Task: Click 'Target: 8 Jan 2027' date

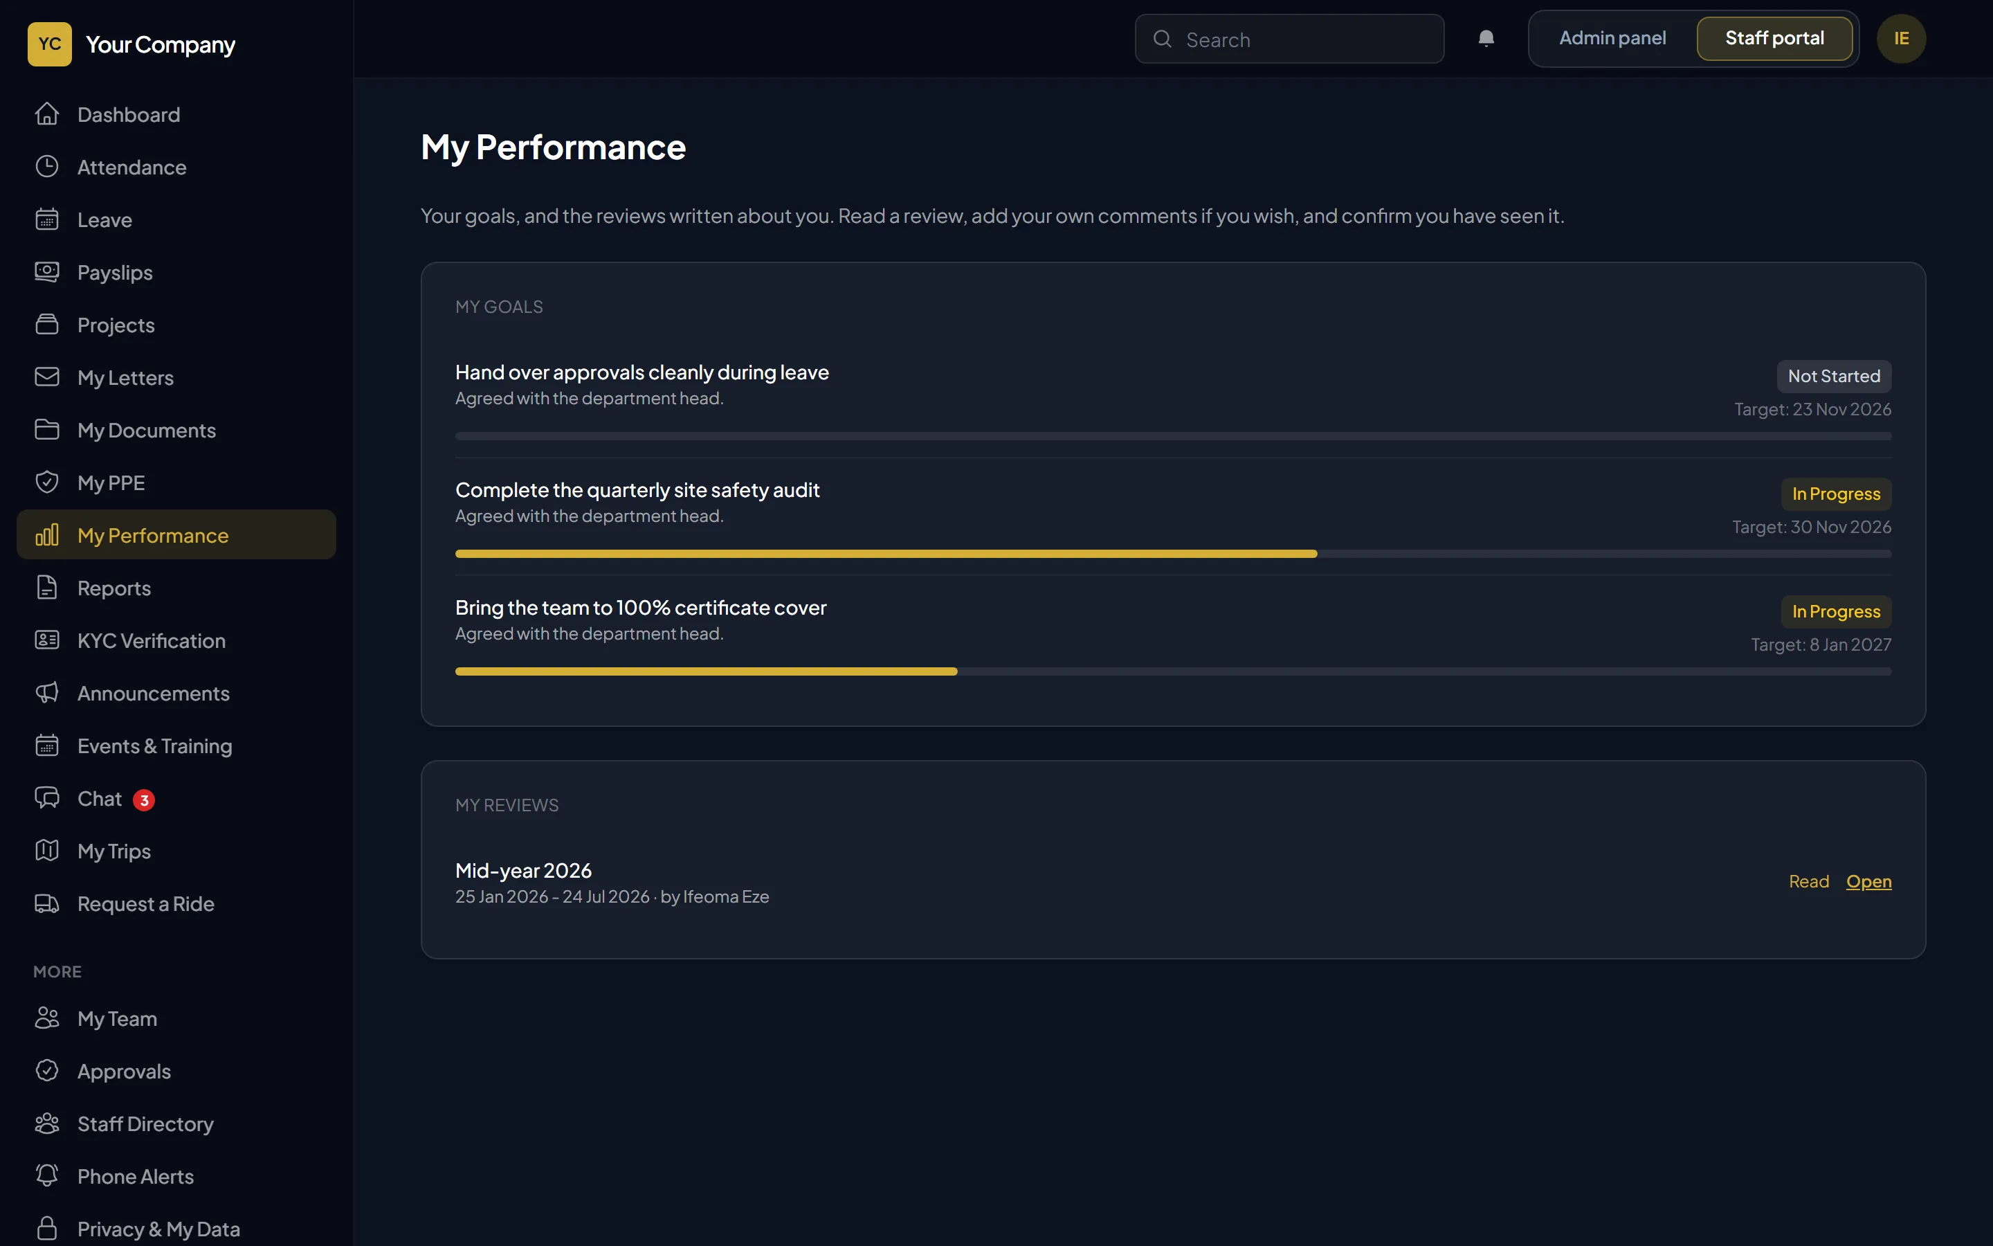Action: (1820, 644)
